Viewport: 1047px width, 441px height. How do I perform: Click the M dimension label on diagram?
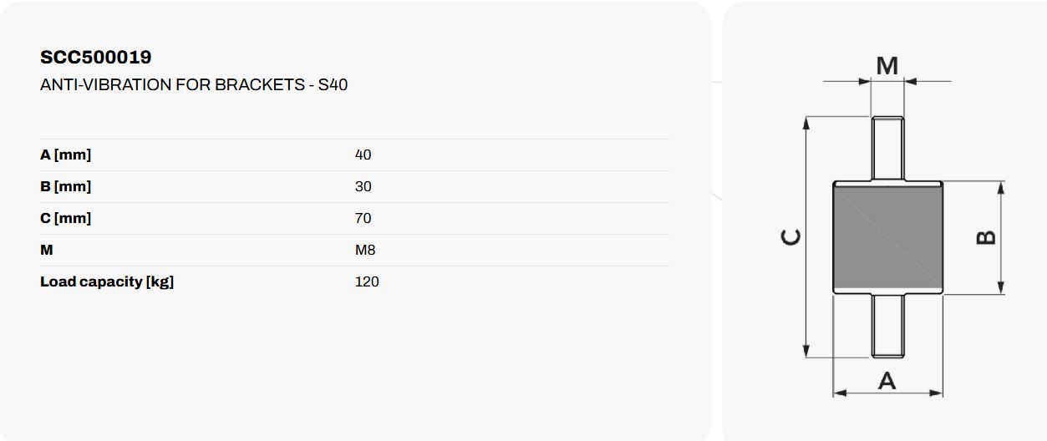pyautogui.click(x=887, y=65)
